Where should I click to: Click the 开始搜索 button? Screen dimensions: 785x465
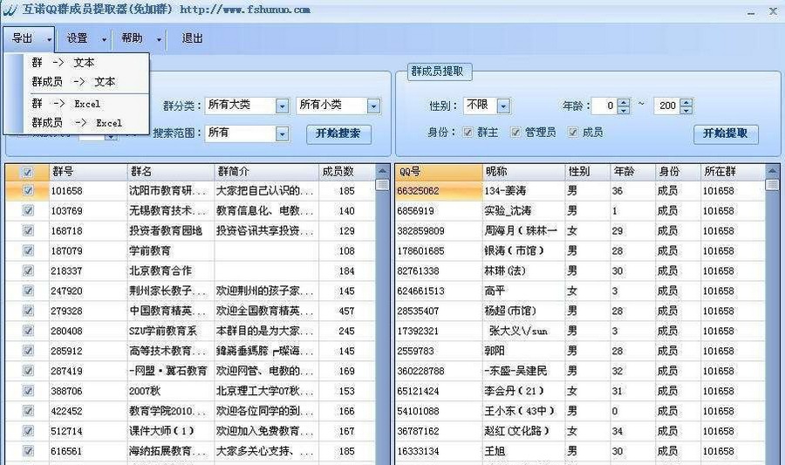pos(338,133)
